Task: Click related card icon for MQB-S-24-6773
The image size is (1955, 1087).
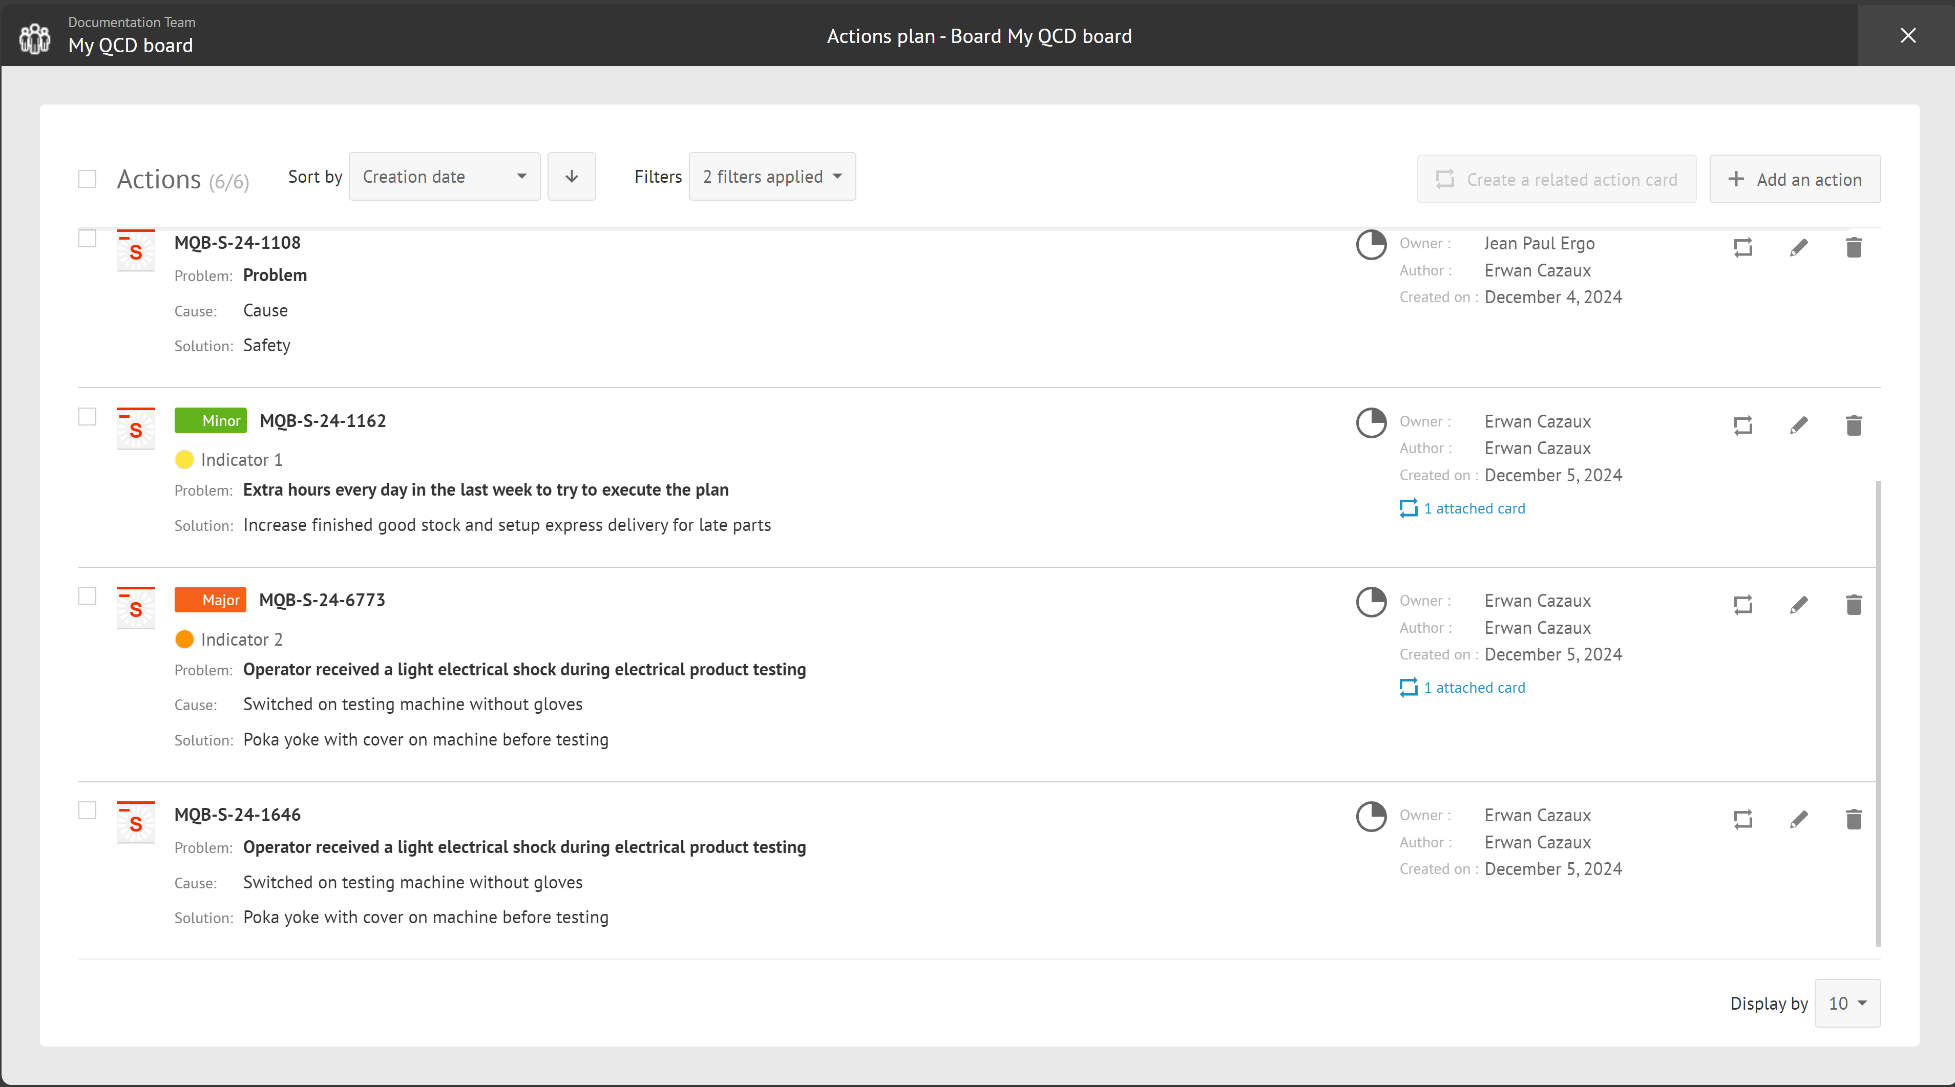Action: tap(1742, 605)
